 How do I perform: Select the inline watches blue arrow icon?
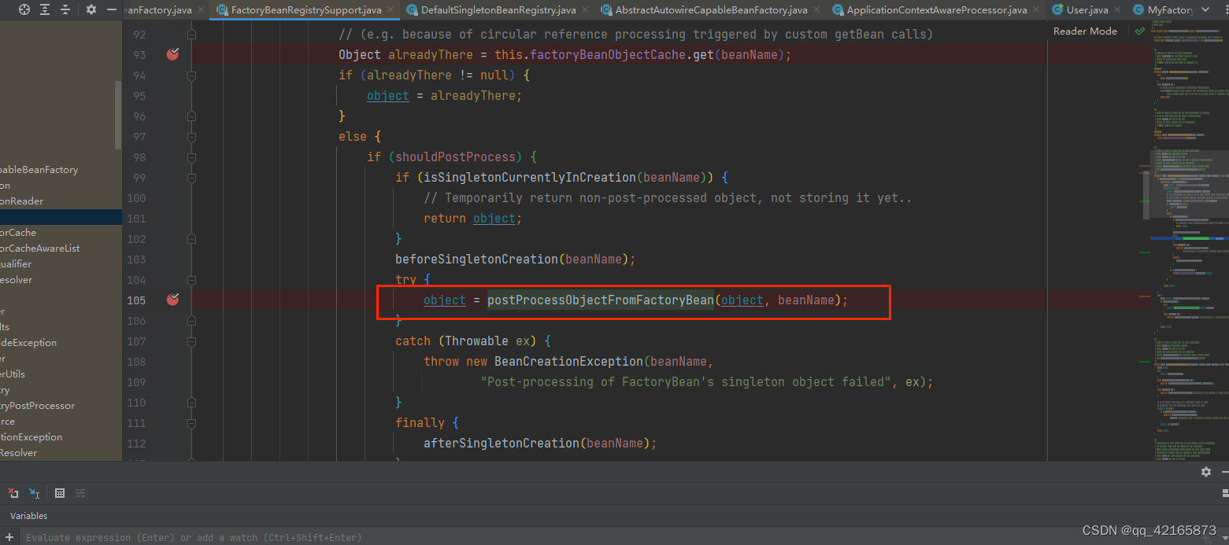[33, 493]
